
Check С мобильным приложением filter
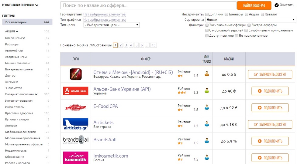click(x=246, y=30)
